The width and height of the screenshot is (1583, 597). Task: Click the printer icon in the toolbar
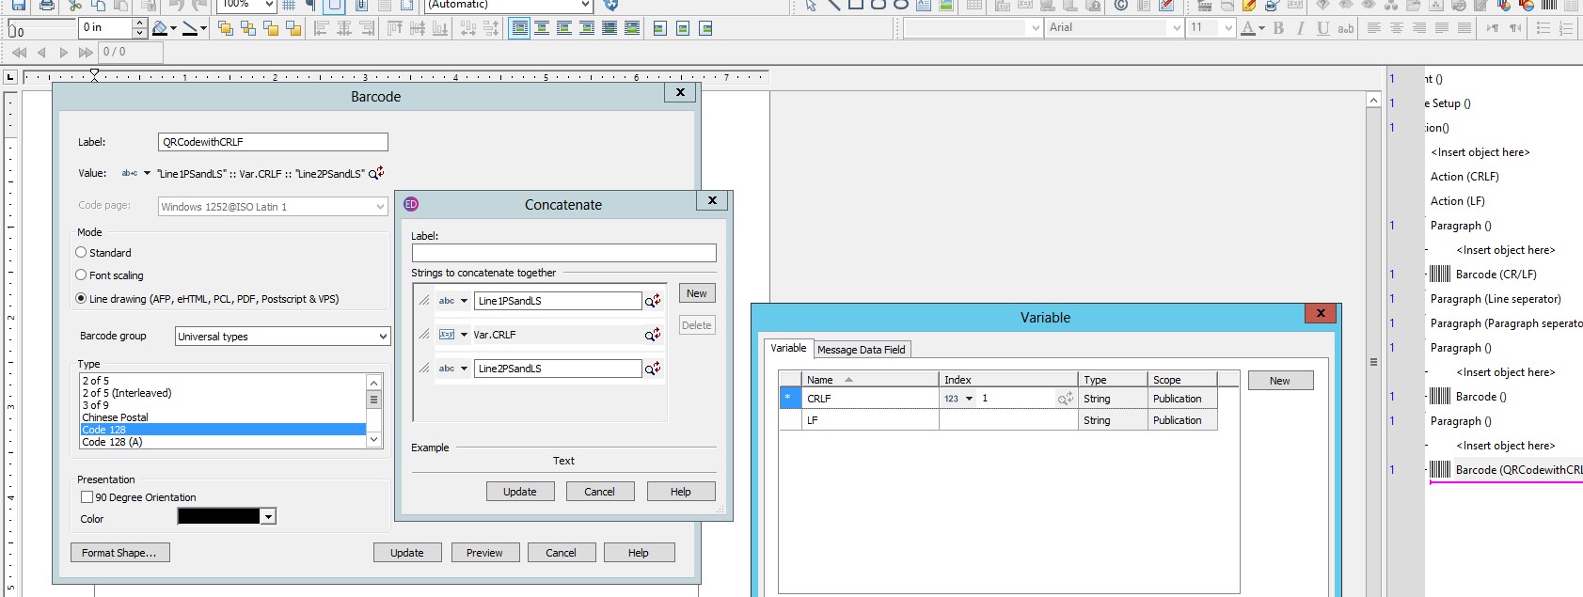46,6
